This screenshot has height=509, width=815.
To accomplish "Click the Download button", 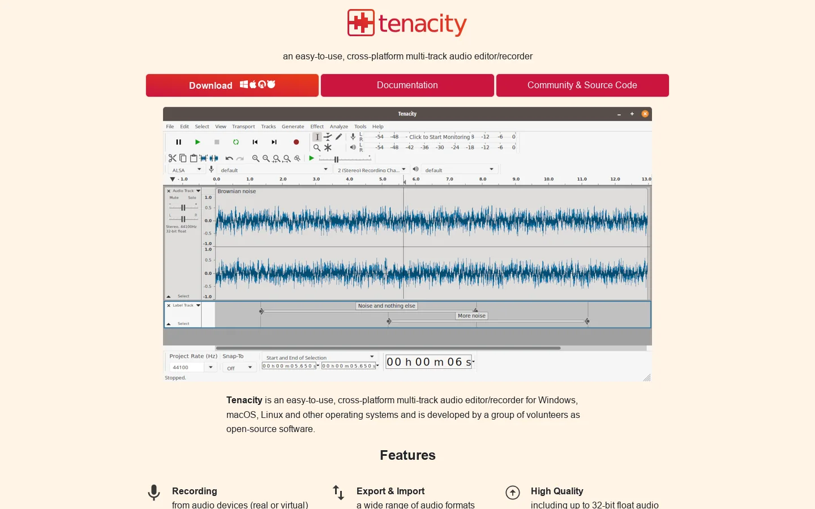I will tap(232, 85).
